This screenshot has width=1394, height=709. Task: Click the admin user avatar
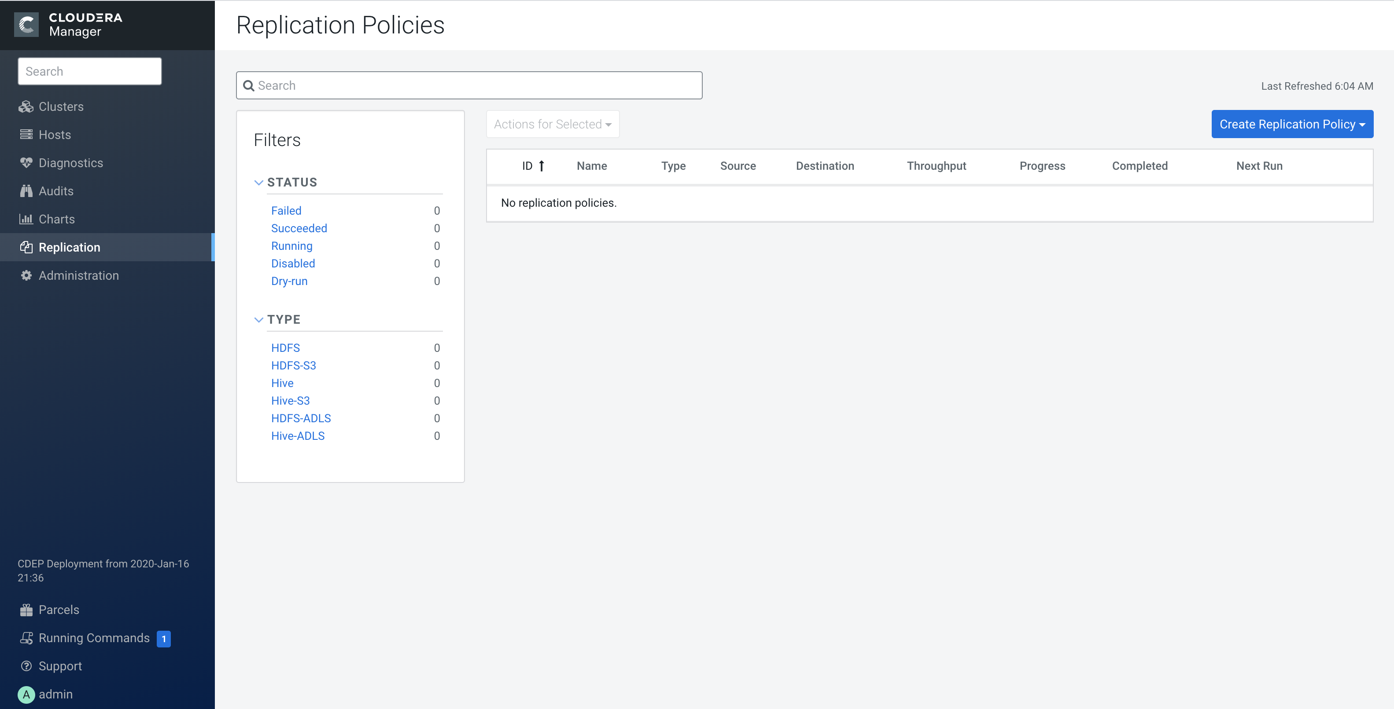[26, 694]
